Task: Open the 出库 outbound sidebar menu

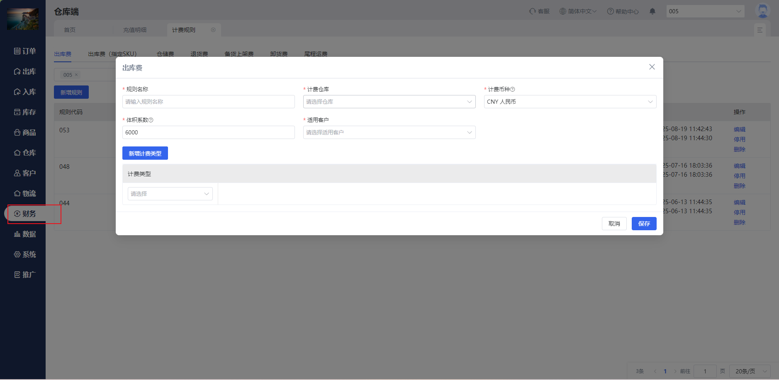Action: click(x=25, y=71)
